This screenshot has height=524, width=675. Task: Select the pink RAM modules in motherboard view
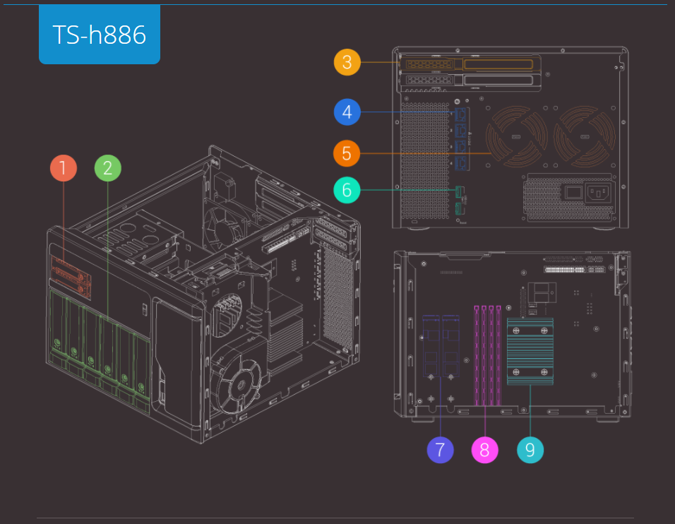(487, 355)
